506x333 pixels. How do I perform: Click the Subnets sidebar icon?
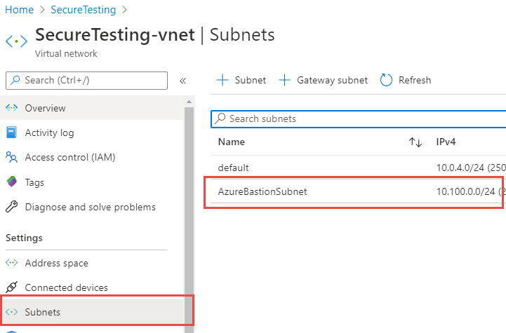pos(12,312)
